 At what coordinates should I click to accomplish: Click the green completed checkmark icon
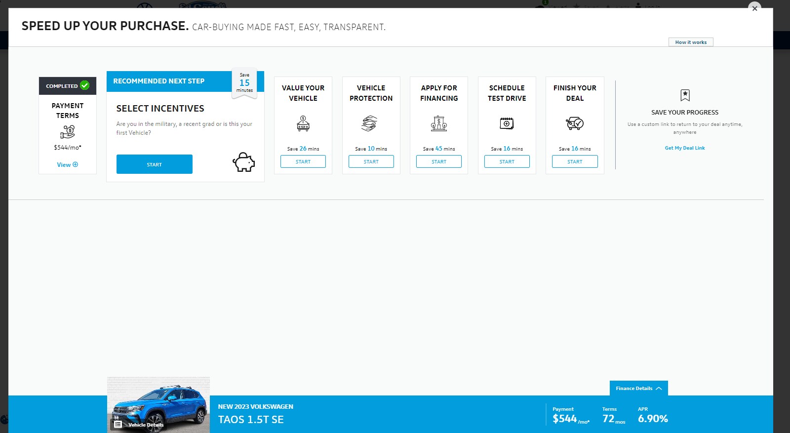click(x=85, y=85)
